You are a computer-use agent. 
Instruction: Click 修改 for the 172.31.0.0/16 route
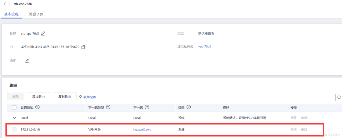click(x=293, y=130)
